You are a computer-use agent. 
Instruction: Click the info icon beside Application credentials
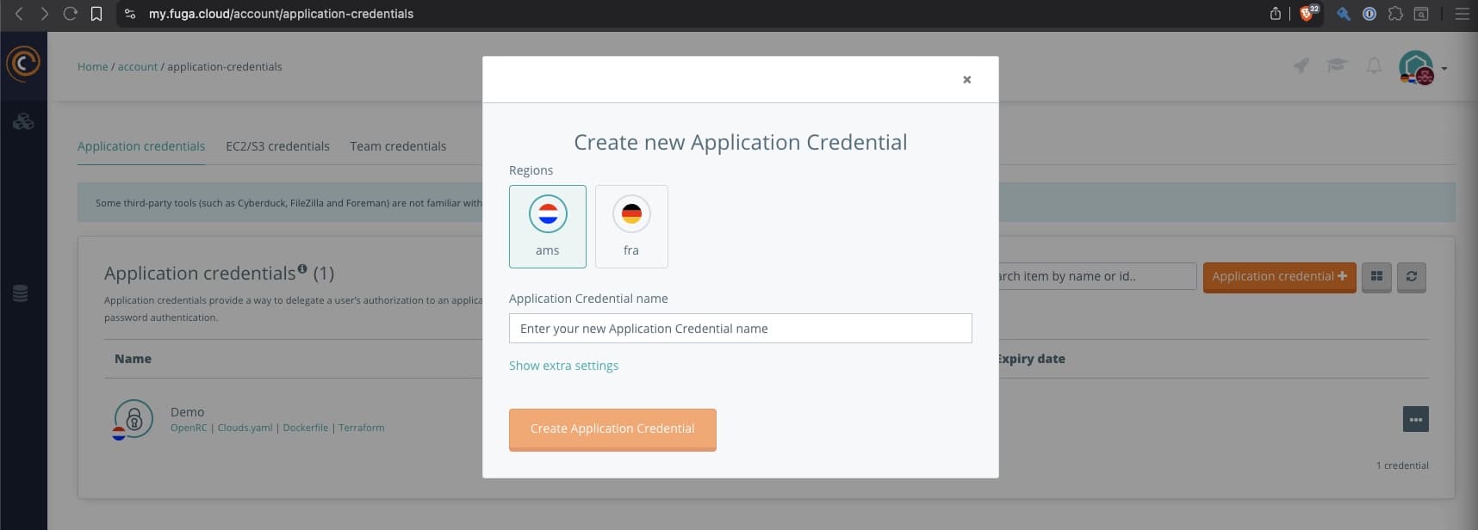tap(302, 268)
